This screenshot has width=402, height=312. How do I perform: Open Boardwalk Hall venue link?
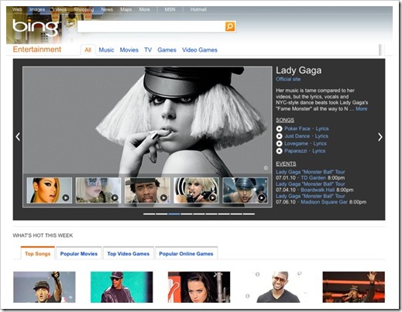[318, 190]
